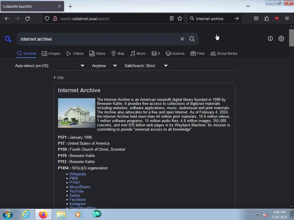Switch to the Map category
Screen dimensions: 294x220
[118, 54]
